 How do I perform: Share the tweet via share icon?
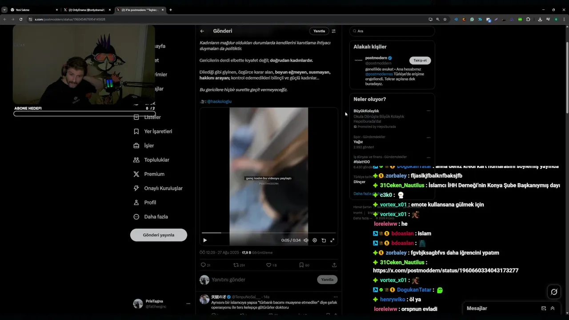(334, 265)
